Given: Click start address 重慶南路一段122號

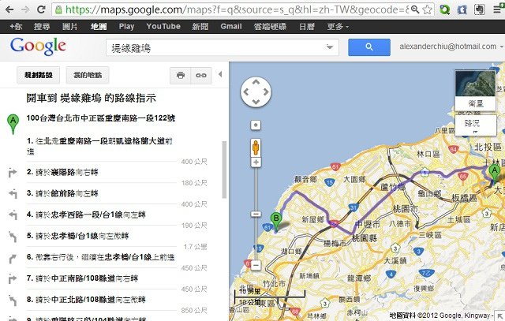Looking at the screenshot, I should (101, 118).
